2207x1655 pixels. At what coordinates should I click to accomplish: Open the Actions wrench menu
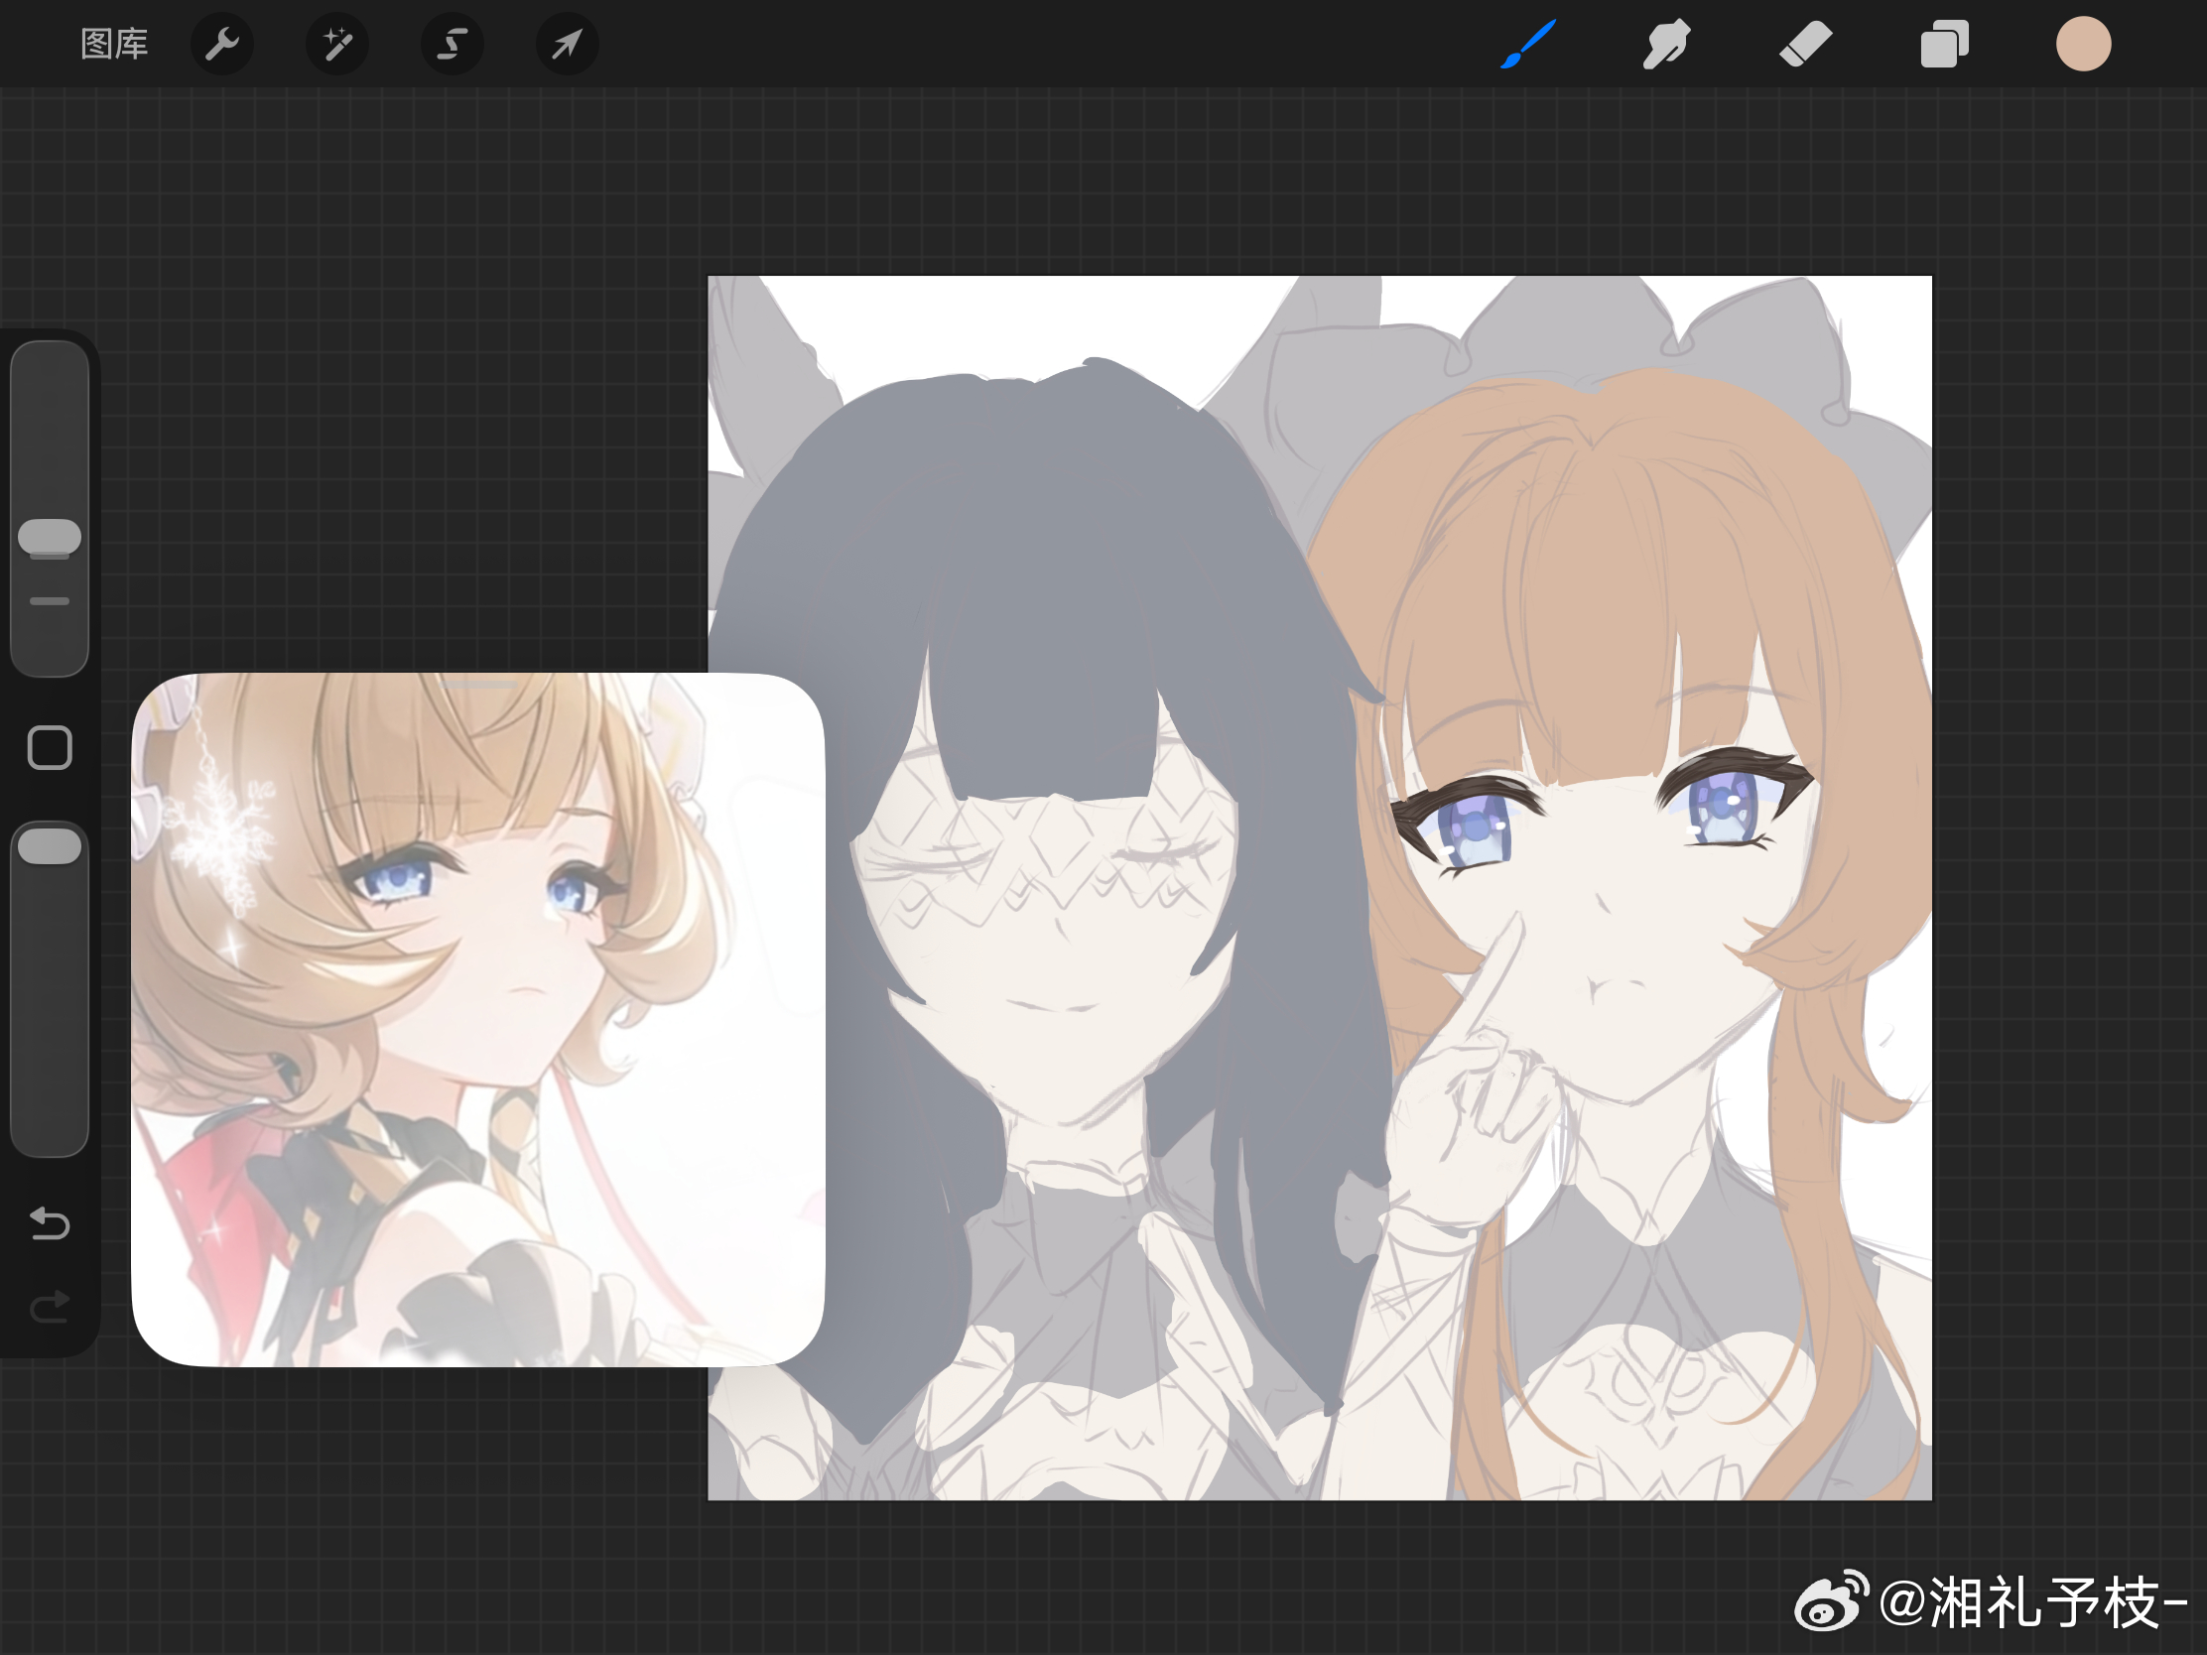[221, 44]
